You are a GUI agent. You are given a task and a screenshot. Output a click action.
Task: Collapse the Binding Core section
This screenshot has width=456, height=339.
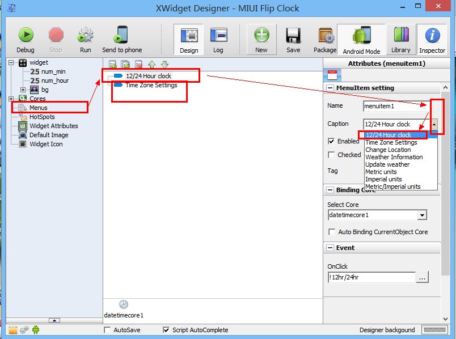[330, 190]
